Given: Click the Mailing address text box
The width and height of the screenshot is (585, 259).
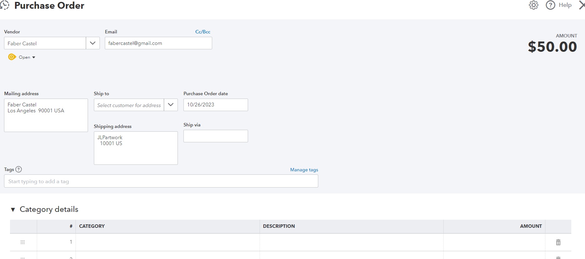Looking at the screenshot, I should point(46,115).
